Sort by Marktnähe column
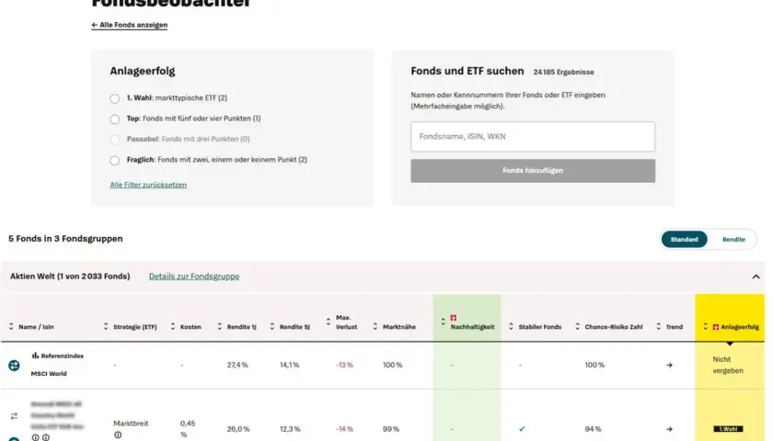Image resolution: width=773 pixels, height=441 pixels. (x=394, y=327)
